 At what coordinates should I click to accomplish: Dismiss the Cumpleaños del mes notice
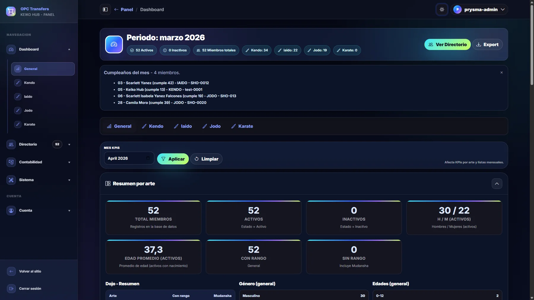[502, 73]
